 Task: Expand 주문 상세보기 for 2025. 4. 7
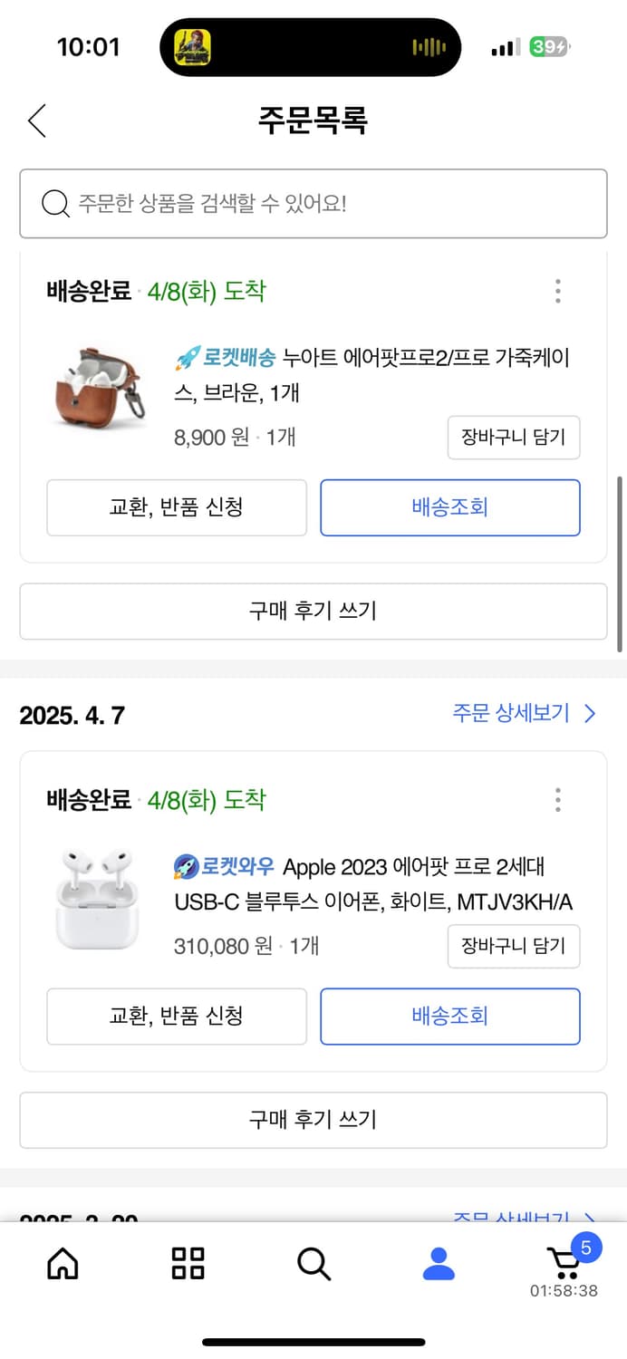(x=524, y=714)
